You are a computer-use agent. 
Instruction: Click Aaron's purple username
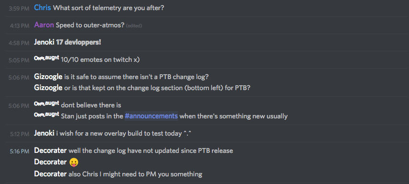(44, 25)
